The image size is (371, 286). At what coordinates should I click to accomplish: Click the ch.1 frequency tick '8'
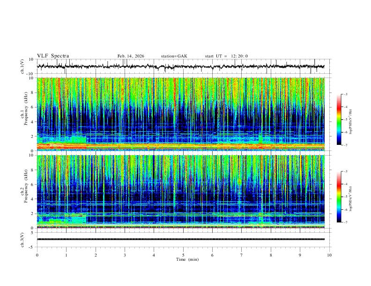tap(32, 93)
